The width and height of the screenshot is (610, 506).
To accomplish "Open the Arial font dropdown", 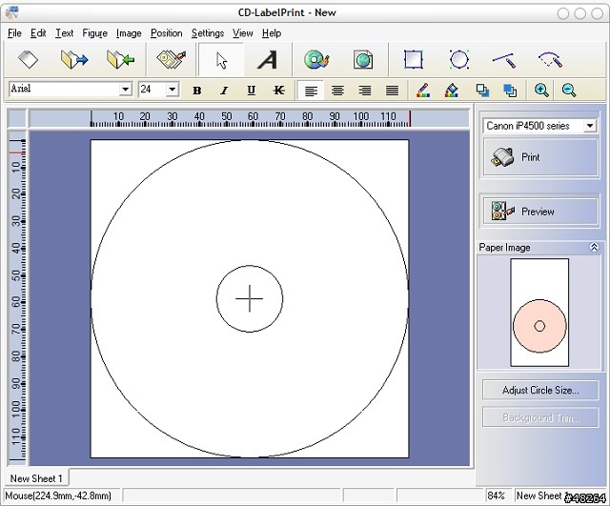I will pos(125,90).
